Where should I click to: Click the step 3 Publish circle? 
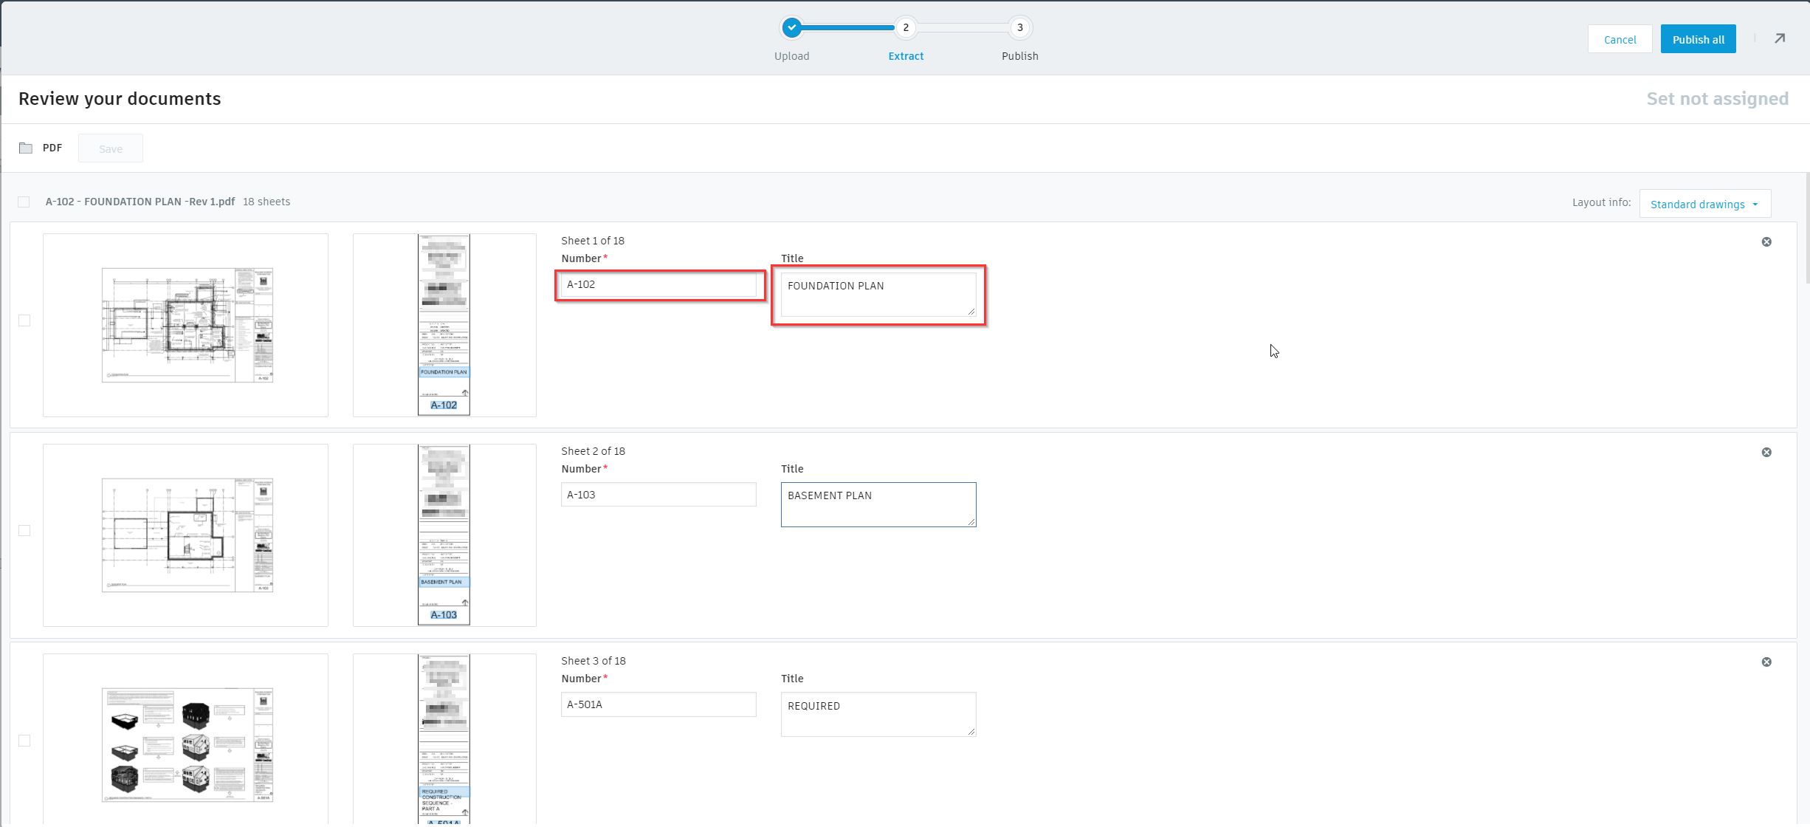pyautogui.click(x=1019, y=28)
